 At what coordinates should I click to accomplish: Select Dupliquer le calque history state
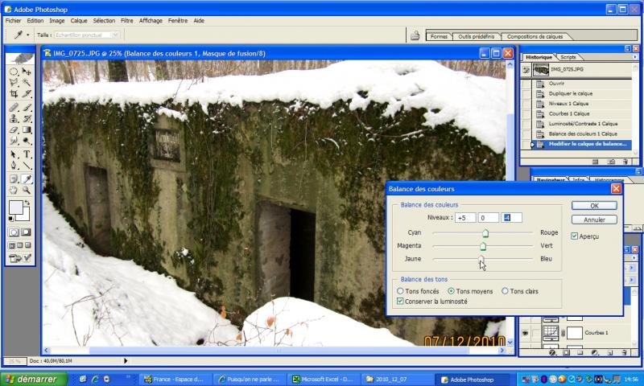click(x=582, y=93)
